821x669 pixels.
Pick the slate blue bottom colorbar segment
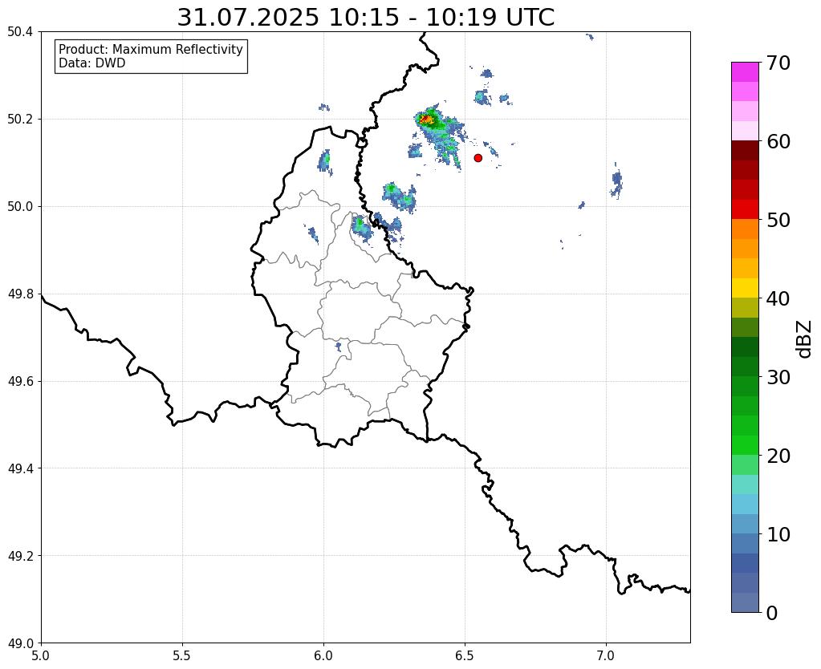[x=745, y=602]
